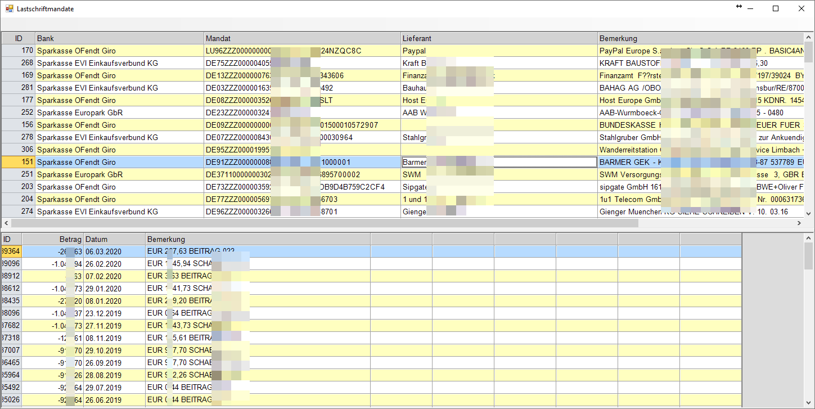The image size is (815, 409).
Task: Click the Paypal Lieferant cell
Action: (x=499, y=51)
